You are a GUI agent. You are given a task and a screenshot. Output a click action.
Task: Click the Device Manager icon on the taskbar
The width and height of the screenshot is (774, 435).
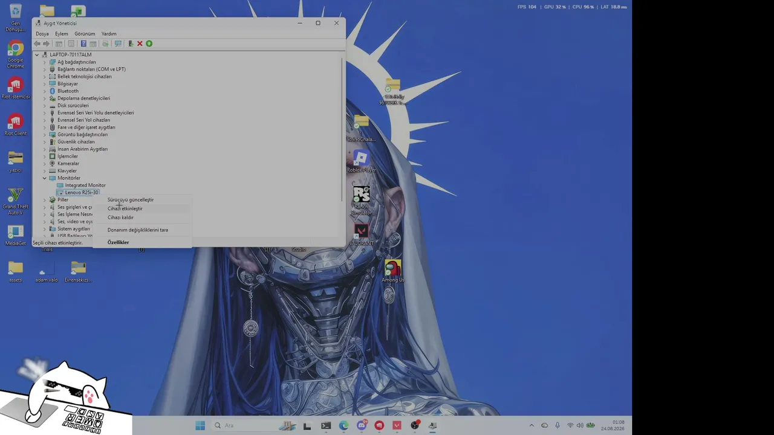click(432, 425)
